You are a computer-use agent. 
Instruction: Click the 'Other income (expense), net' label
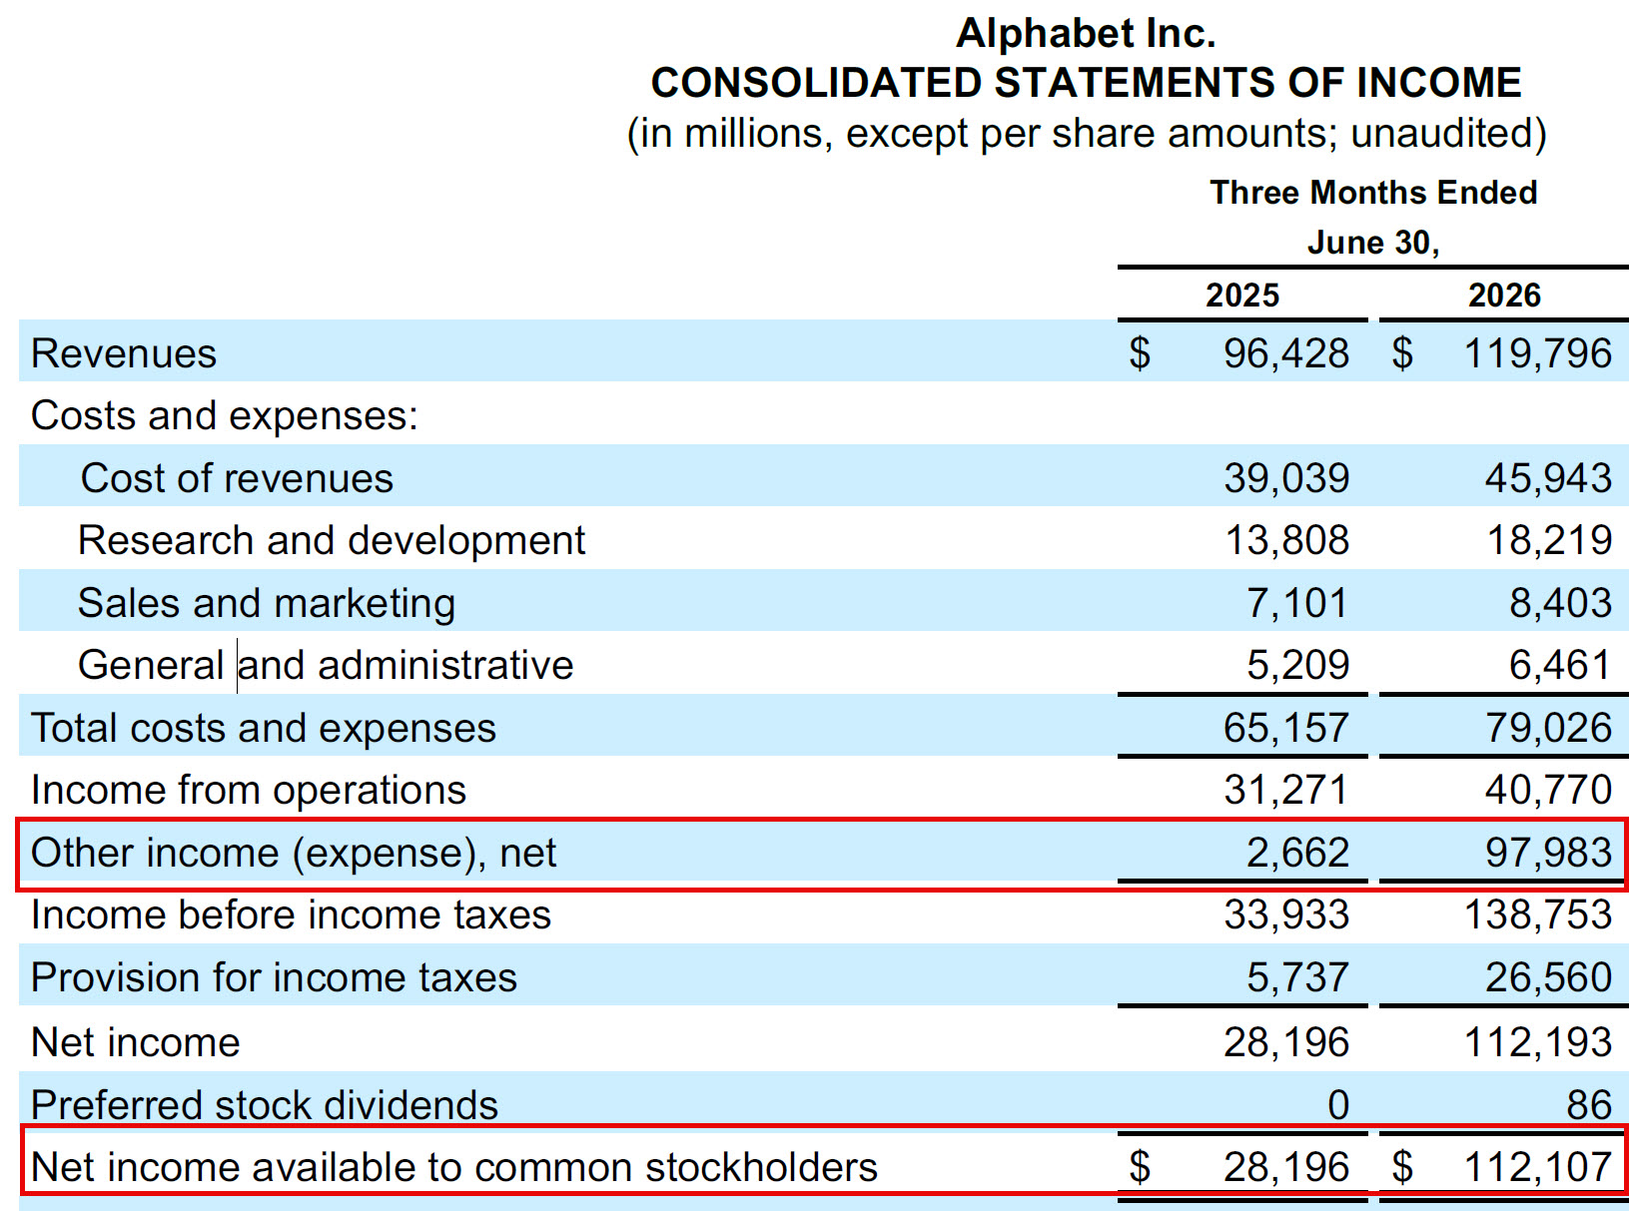294,853
